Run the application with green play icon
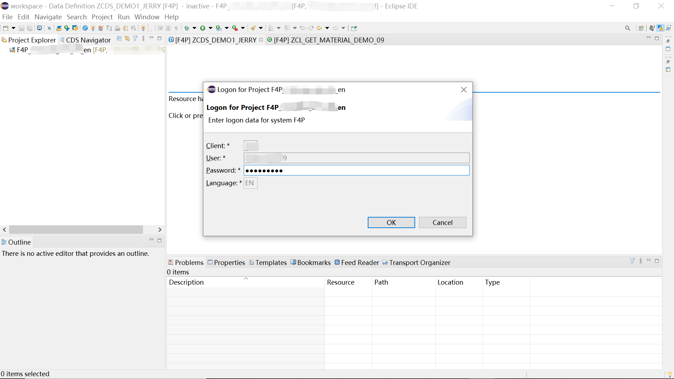The width and height of the screenshot is (674, 379). [203, 28]
